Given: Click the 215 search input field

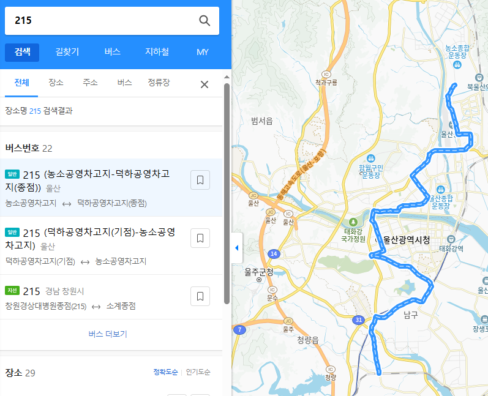Looking at the screenshot, I should pos(103,21).
